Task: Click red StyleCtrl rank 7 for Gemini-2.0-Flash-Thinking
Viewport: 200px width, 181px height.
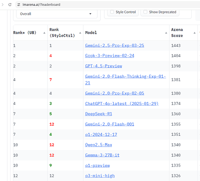Action: [x=51, y=80]
